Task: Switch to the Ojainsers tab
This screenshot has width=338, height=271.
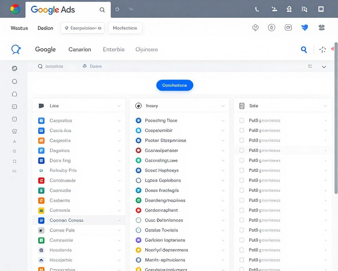Action: click(146, 49)
